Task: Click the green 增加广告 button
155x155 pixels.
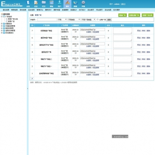Action: 122,15
